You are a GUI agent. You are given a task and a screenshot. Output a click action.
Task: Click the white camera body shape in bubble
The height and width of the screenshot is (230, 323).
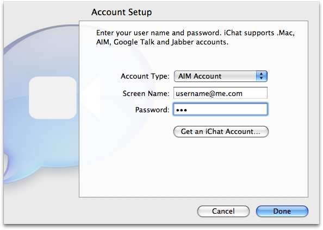click(x=53, y=98)
